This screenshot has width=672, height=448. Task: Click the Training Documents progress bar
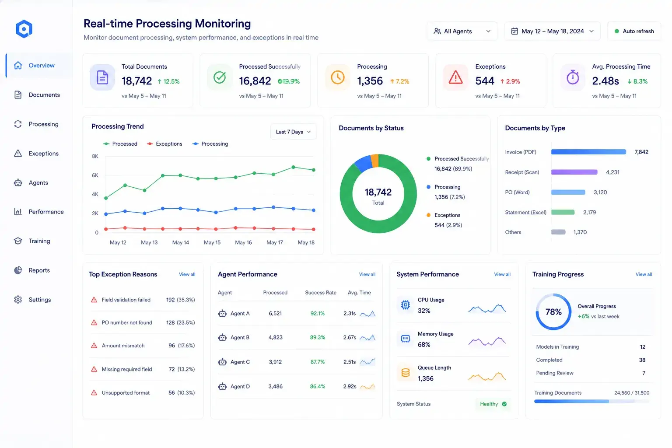591,401
